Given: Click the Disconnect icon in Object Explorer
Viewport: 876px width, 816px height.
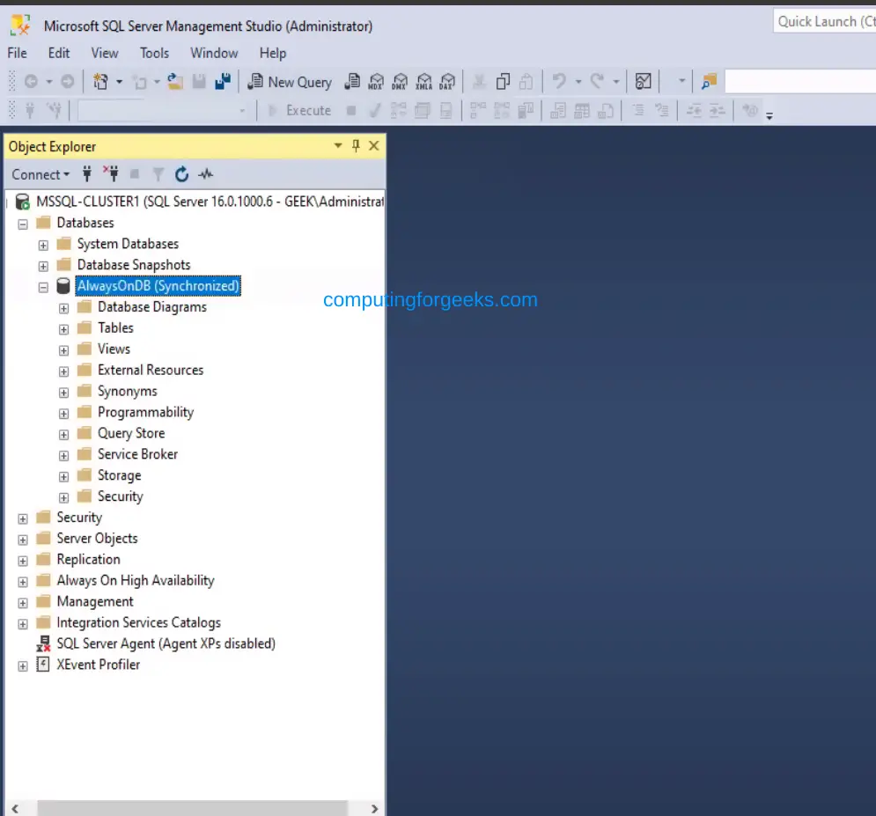Looking at the screenshot, I should click(x=111, y=174).
